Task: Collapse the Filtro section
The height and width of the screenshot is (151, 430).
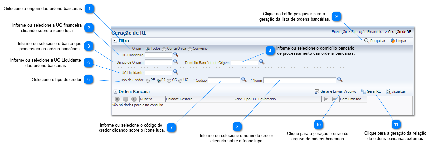Action: [x=115, y=41]
